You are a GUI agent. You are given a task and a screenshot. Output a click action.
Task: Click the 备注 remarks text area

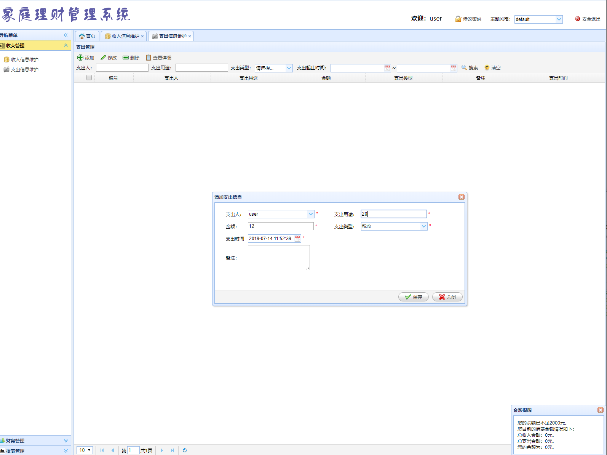pyautogui.click(x=279, y=258)
